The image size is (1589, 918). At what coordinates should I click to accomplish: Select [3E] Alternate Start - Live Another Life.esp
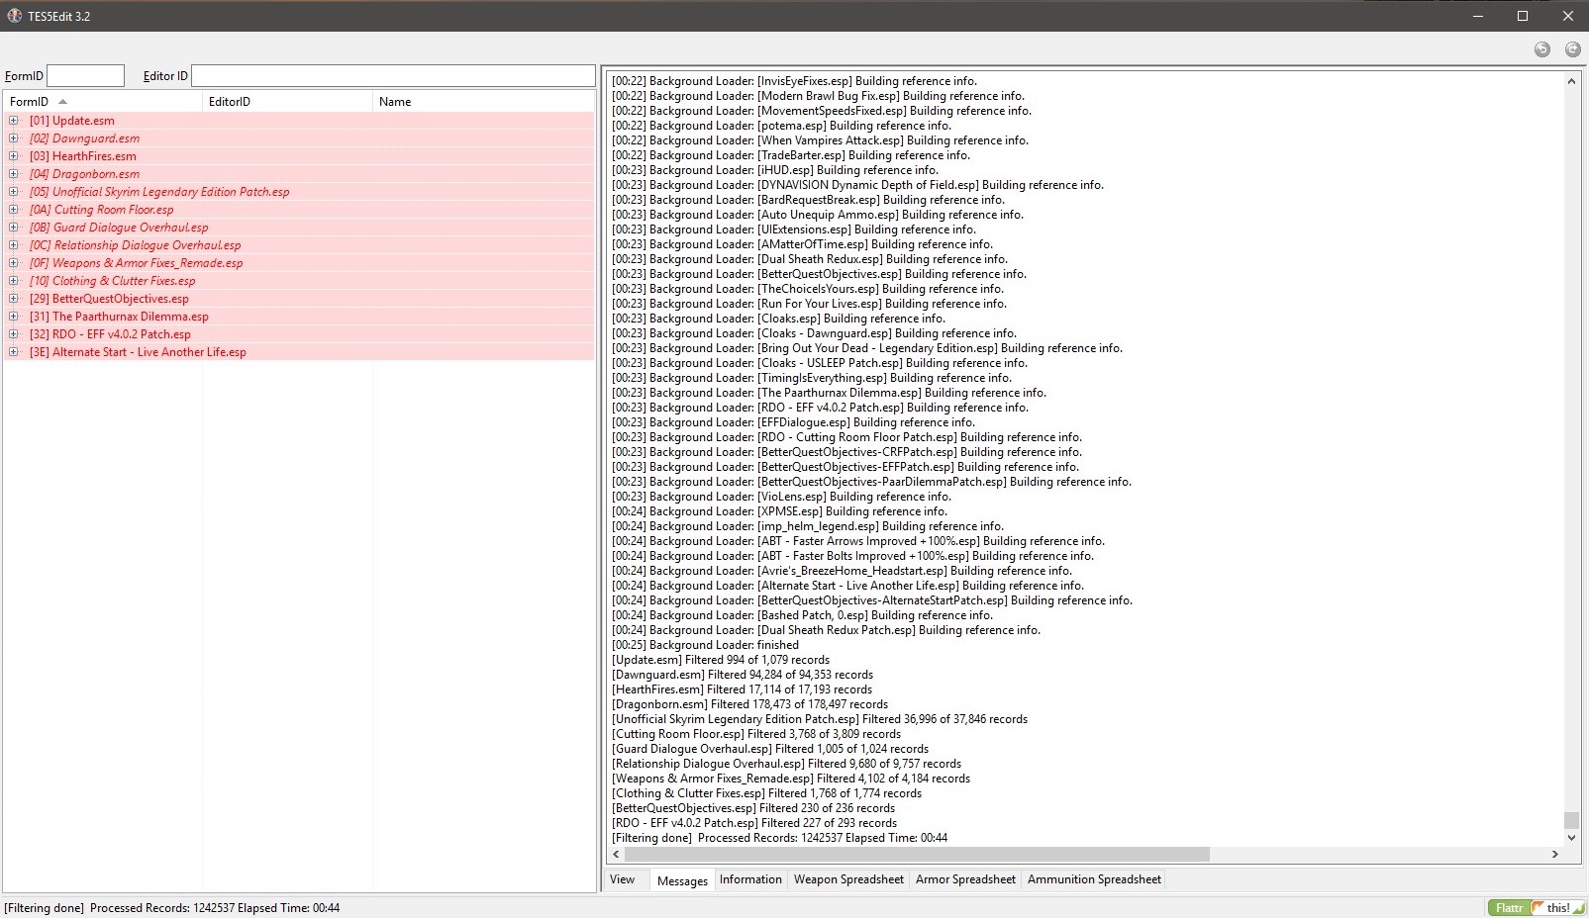coord(299,352)
